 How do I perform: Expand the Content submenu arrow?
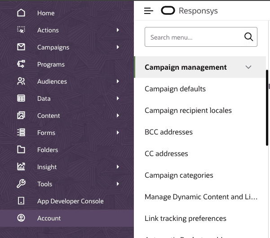coord(118,115)
